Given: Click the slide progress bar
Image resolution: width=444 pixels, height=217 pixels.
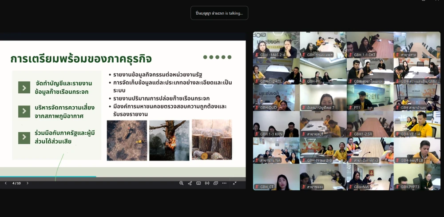Looking at the screenshot, I should tap(123, 177).
